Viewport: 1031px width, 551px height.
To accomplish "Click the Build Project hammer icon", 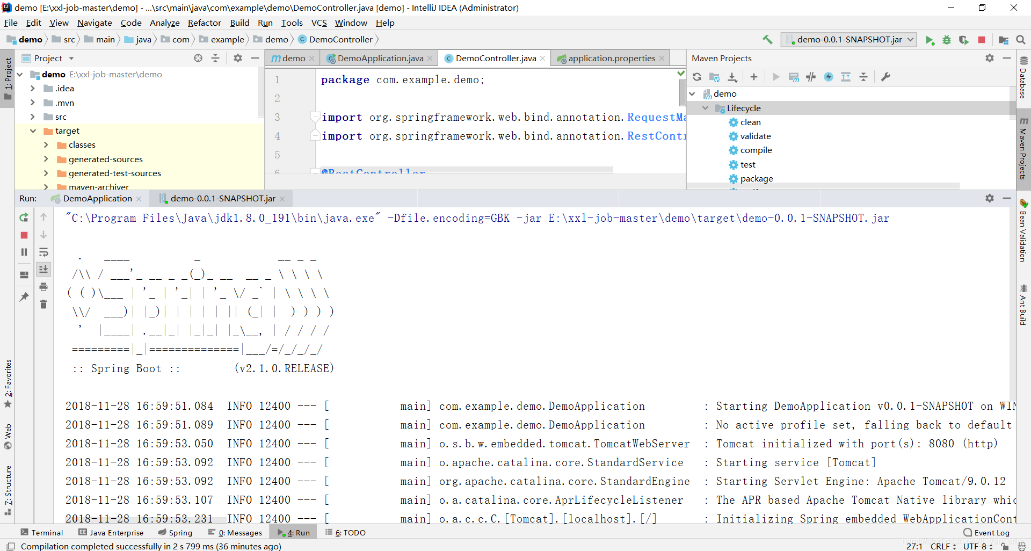I will tap(767, 39).
